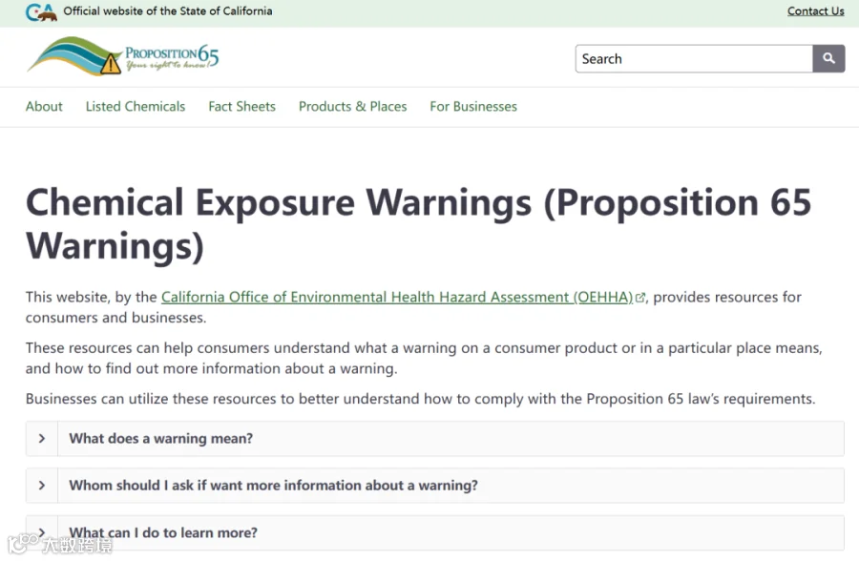The image size is (859, 561).
Task: Open the About menu item
Action: (44, 106)
